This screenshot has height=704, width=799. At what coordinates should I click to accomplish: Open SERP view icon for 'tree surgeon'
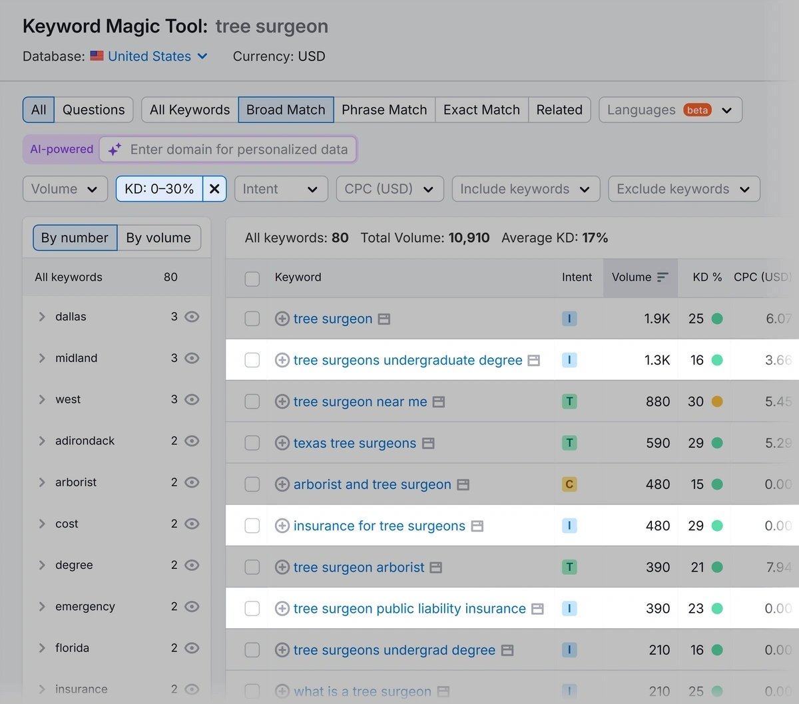(x=384, y=319)
